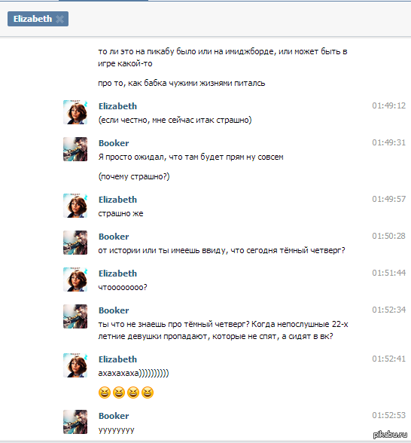Open Booker's avatar at 01:49:31 message

click(75, 149)
